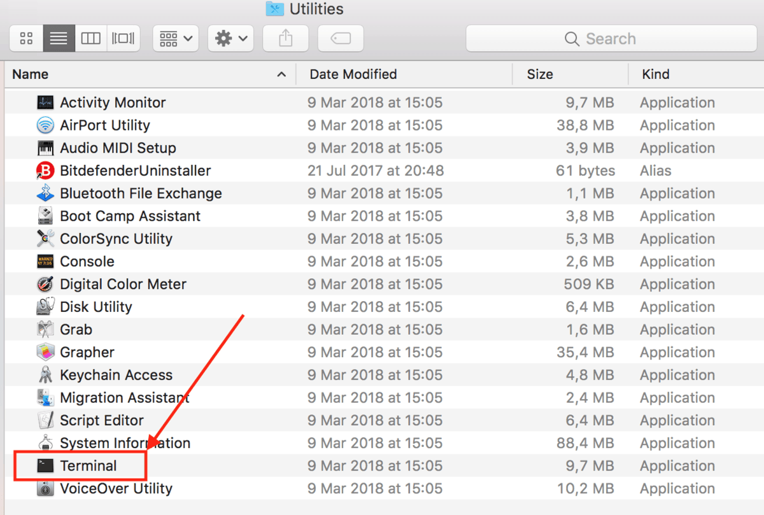Click the 38,8 MB size value

coord(586,125)
